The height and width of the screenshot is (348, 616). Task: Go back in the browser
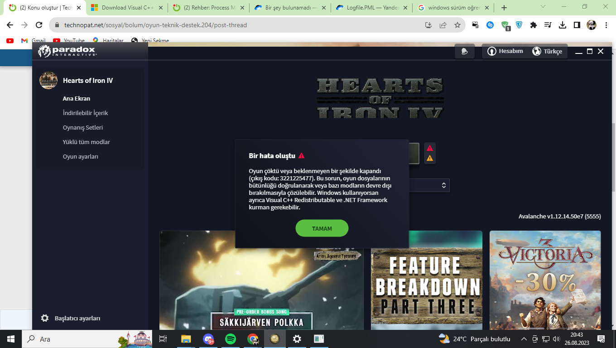coord(10,25)
